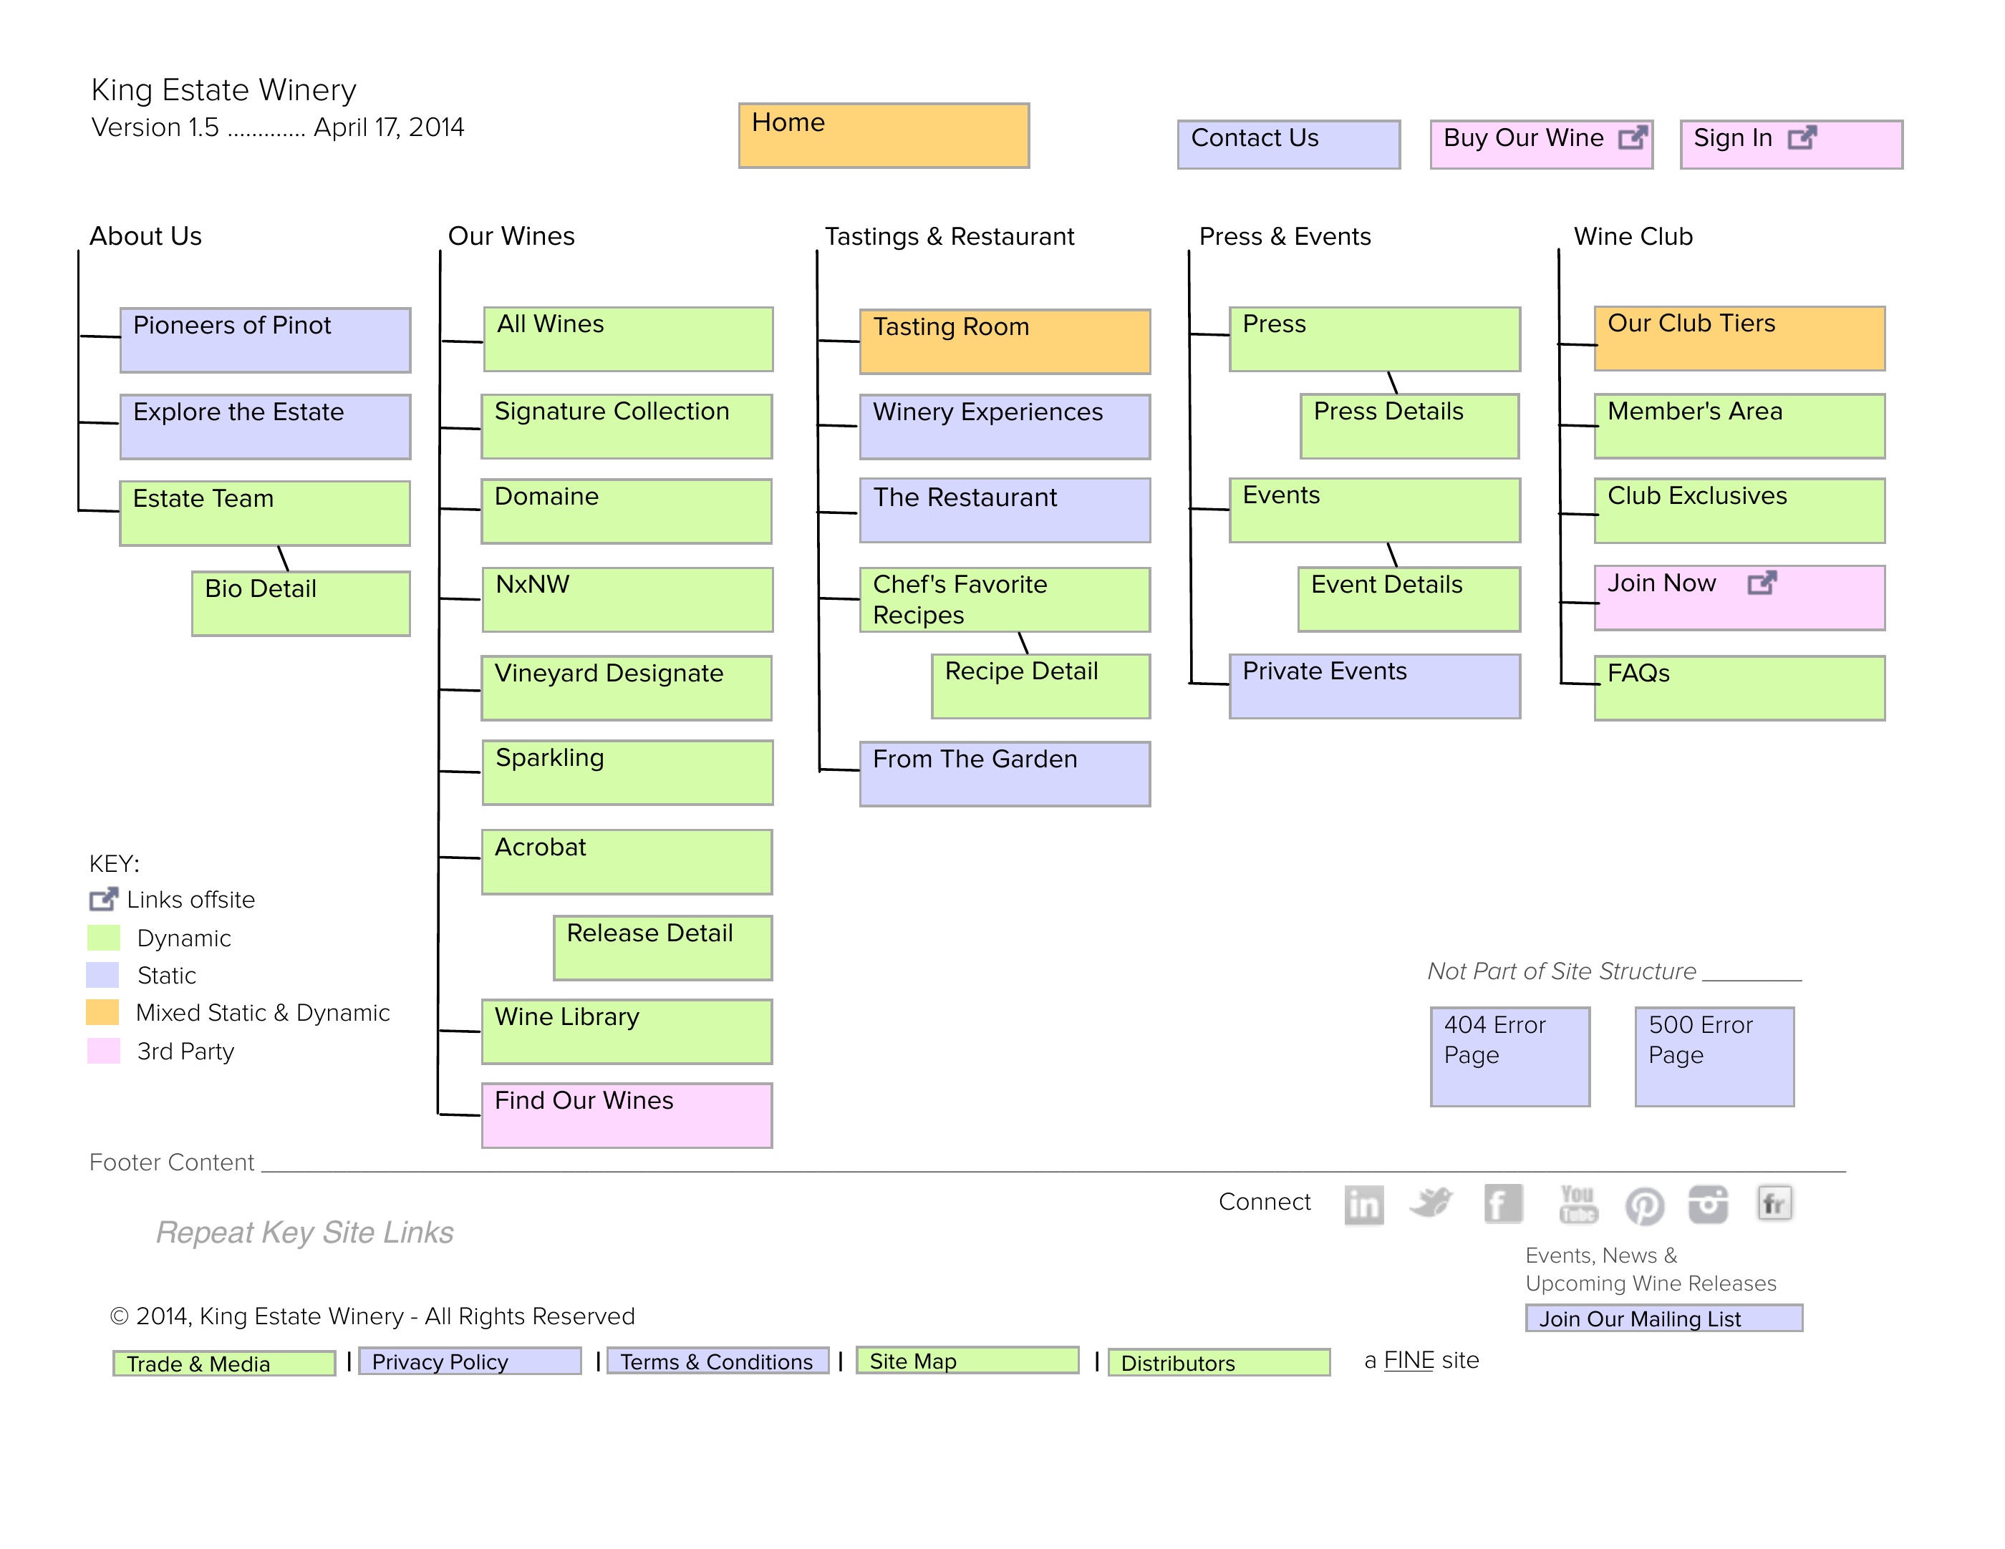Click offsite icon beside Buy Our Wine

[x=1632, y=137]
